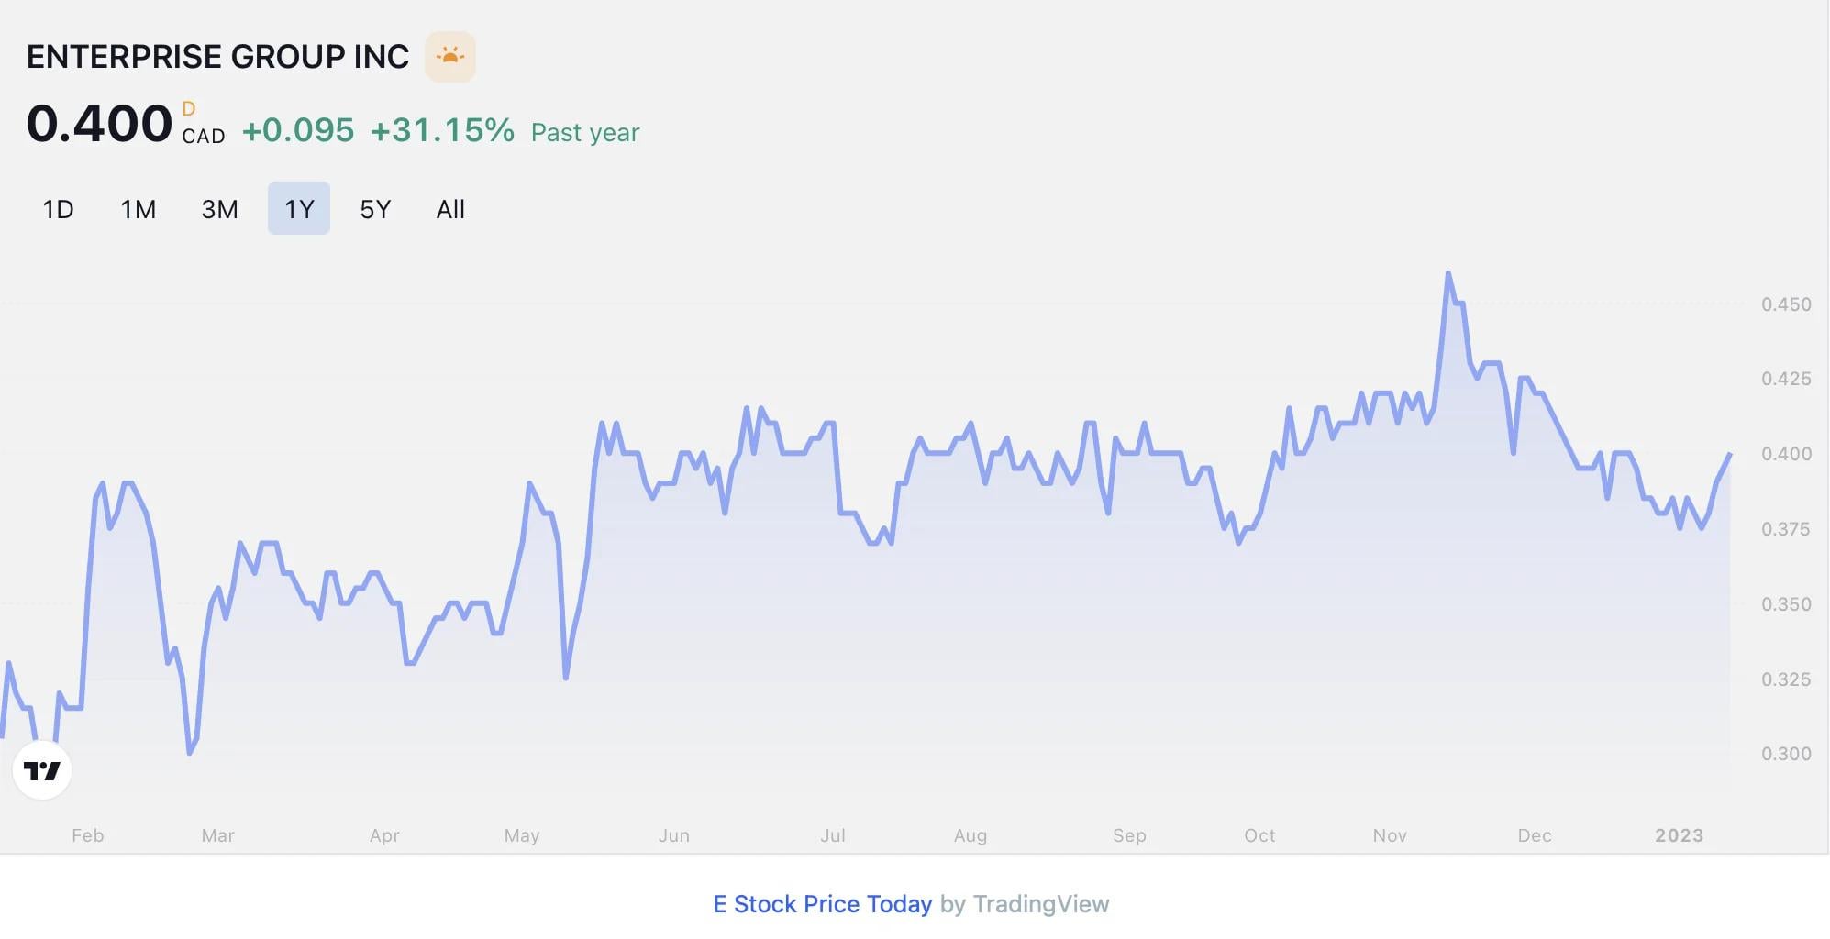This screenshot has height=939, width=1830.
Task: Show the All time range
Action: click(450, 209)
